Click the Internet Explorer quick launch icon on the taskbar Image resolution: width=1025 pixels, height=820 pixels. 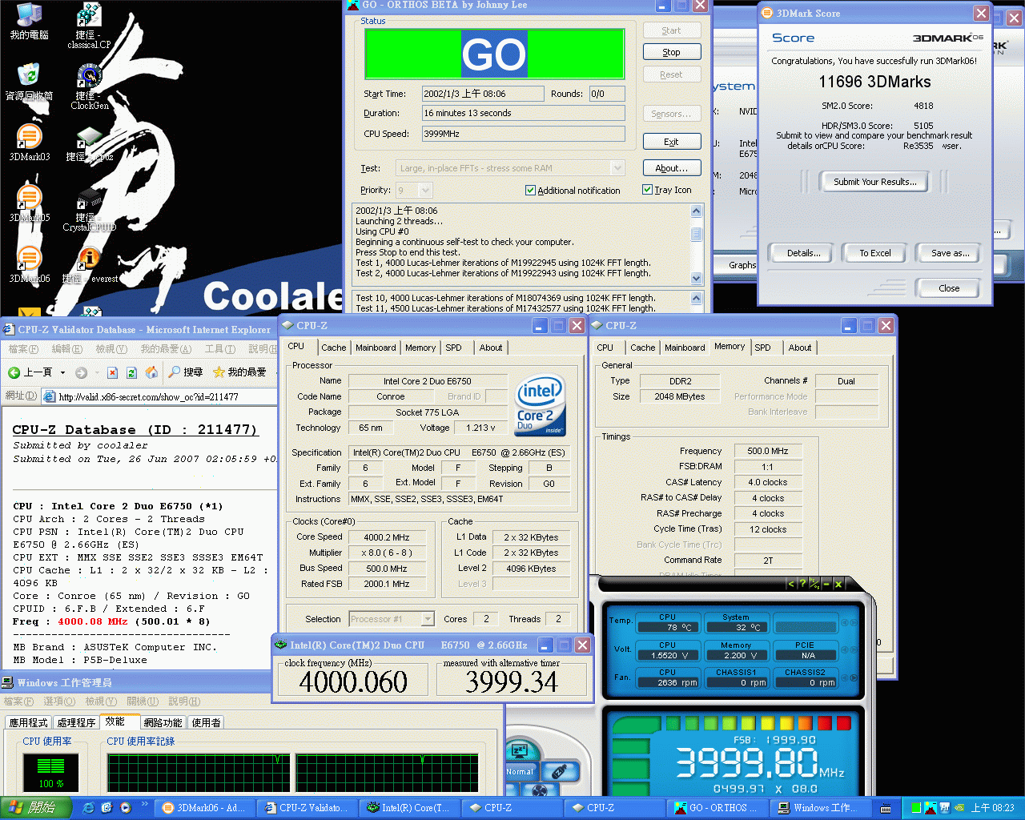[88, 808]
